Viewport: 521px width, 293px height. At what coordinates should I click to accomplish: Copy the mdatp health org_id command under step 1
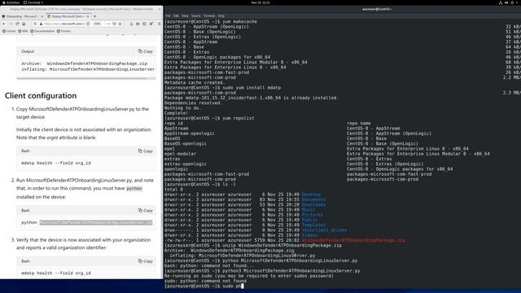(146, 151)
